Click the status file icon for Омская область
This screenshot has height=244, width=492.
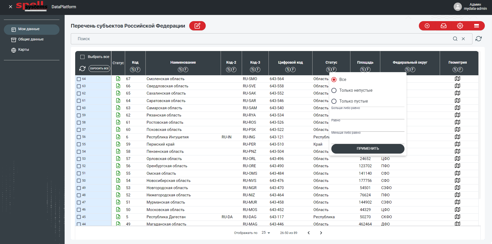[x=118, y=173]
